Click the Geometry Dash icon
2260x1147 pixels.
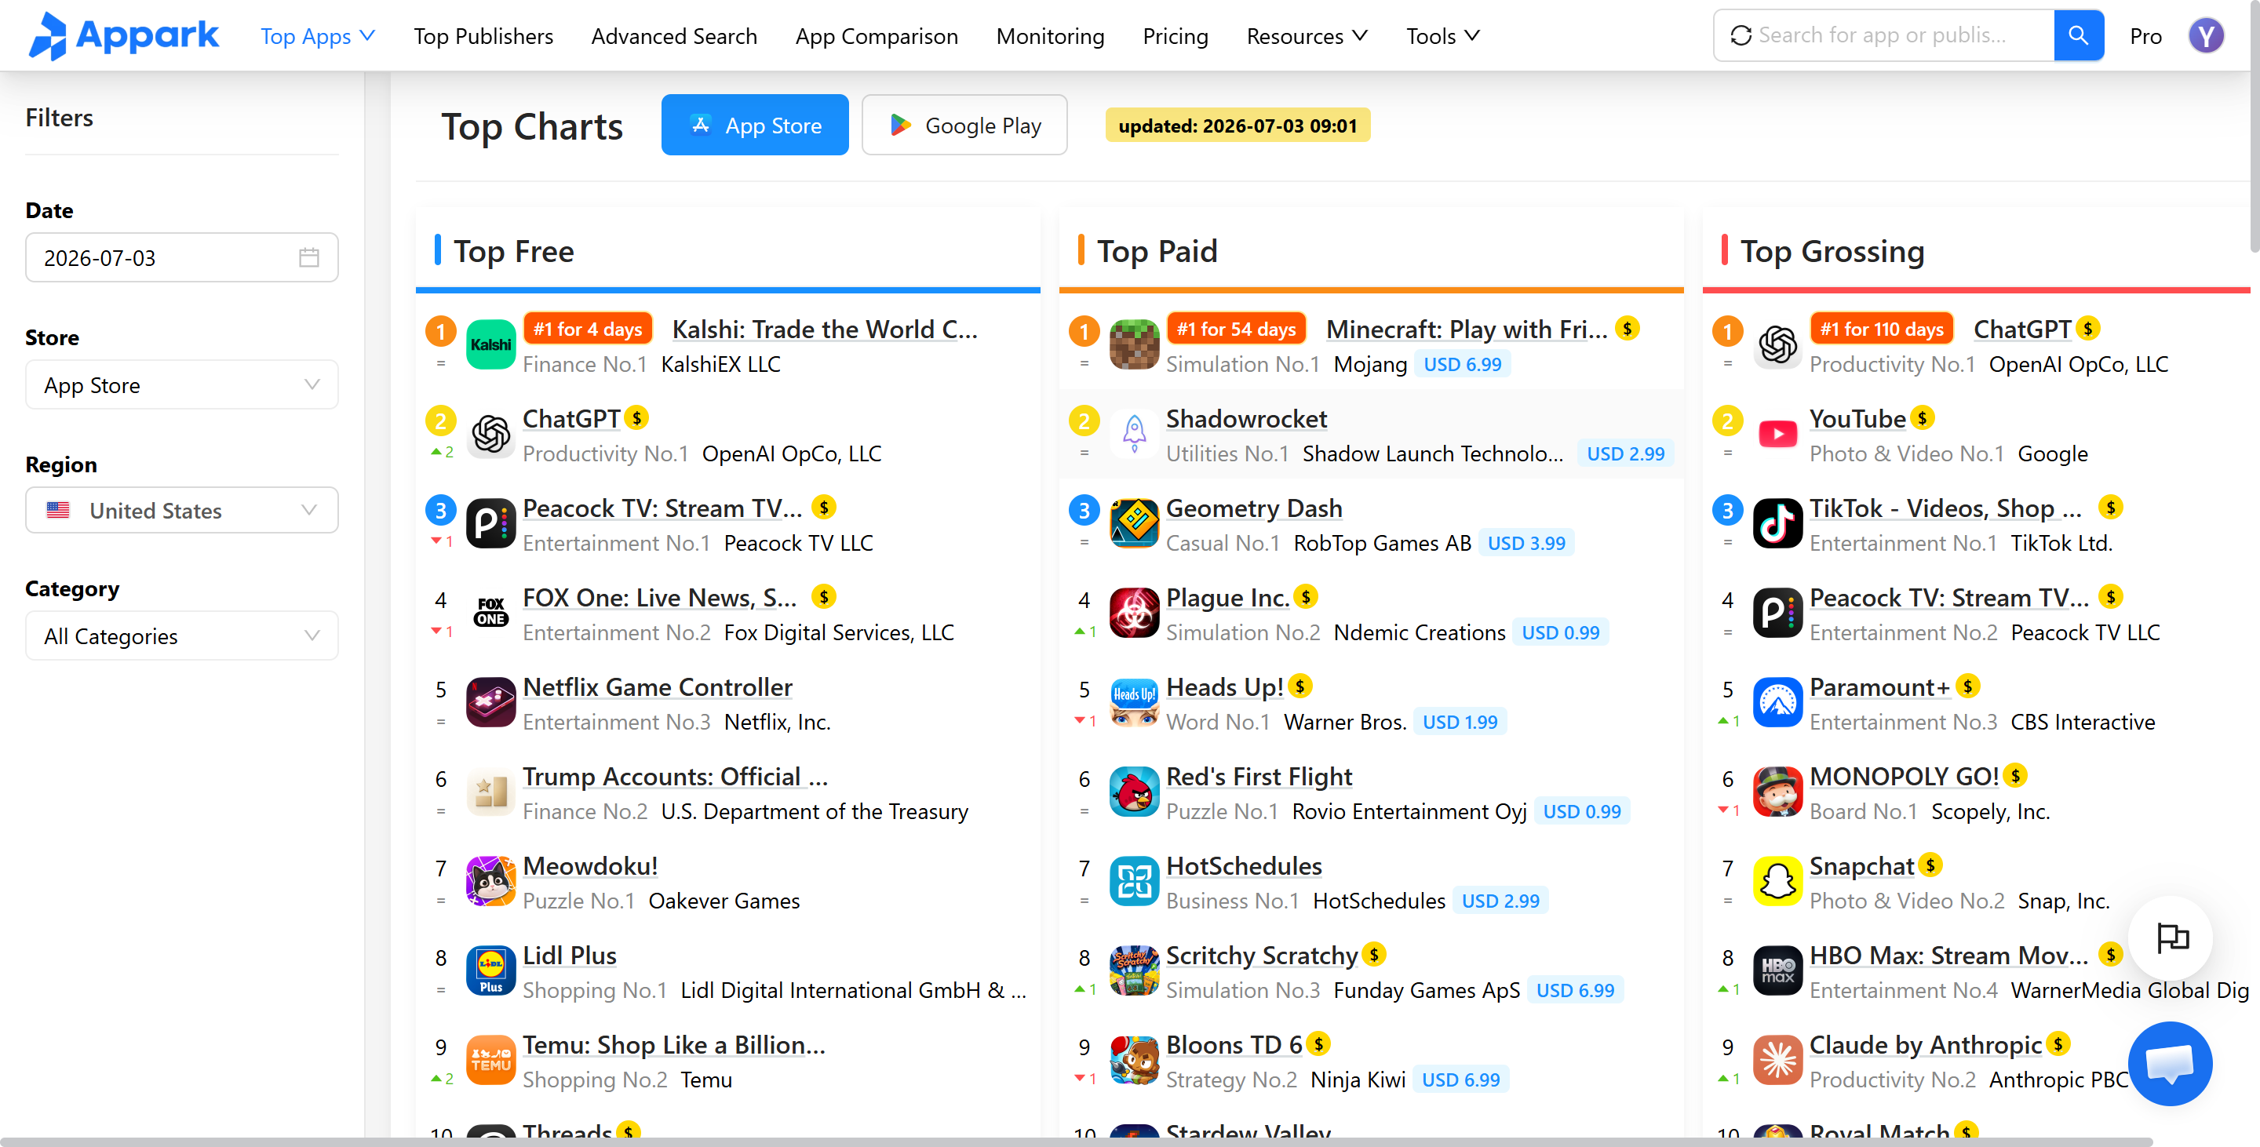[x=1133, y=523]
